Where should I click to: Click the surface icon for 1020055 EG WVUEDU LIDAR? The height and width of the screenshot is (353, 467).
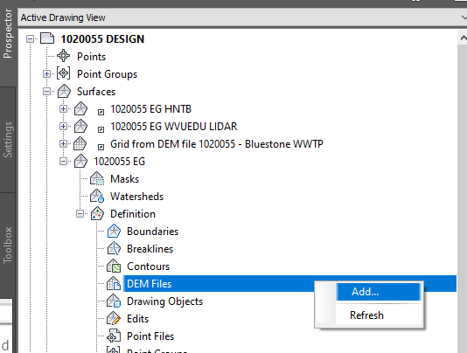pyautogui.click(x=80, y=126)
